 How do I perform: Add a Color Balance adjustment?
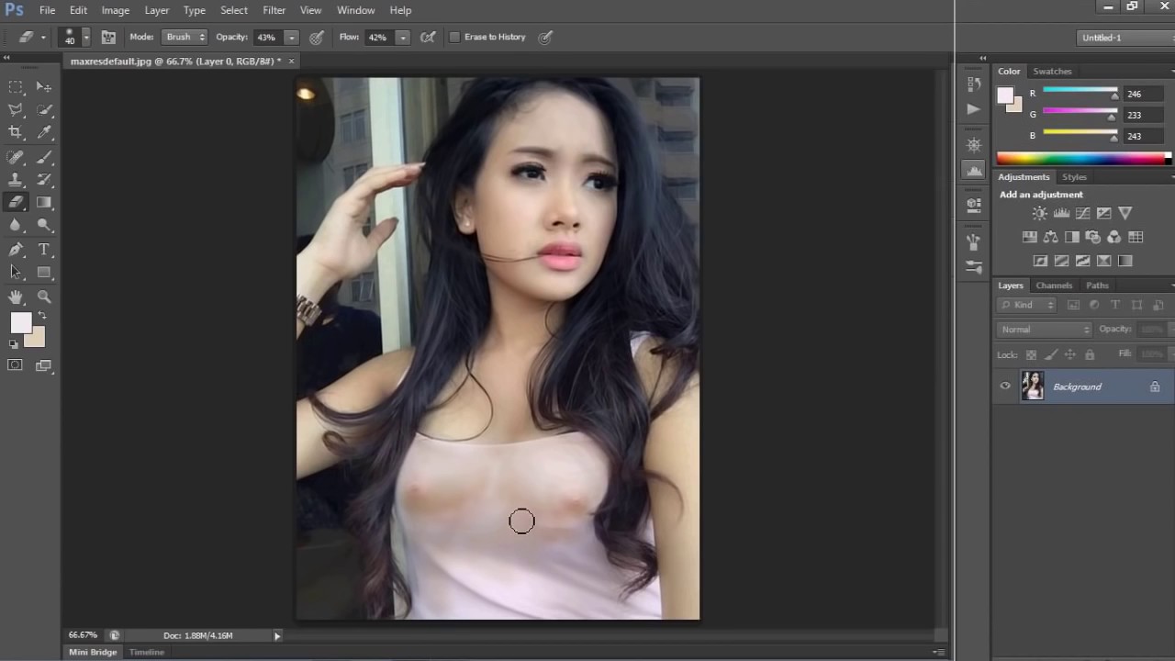click(x=1051, y=237)
